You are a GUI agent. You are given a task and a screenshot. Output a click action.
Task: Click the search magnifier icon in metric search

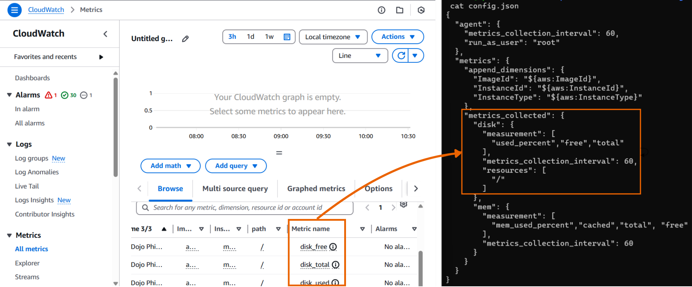click(x=145, y=207)
